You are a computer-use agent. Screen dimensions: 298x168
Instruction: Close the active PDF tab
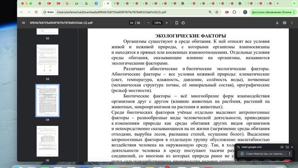pos(108,3)
